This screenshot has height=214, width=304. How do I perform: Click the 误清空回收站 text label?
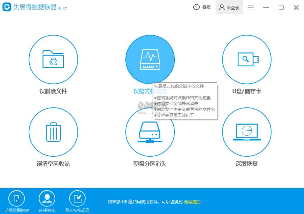[53, 164]
